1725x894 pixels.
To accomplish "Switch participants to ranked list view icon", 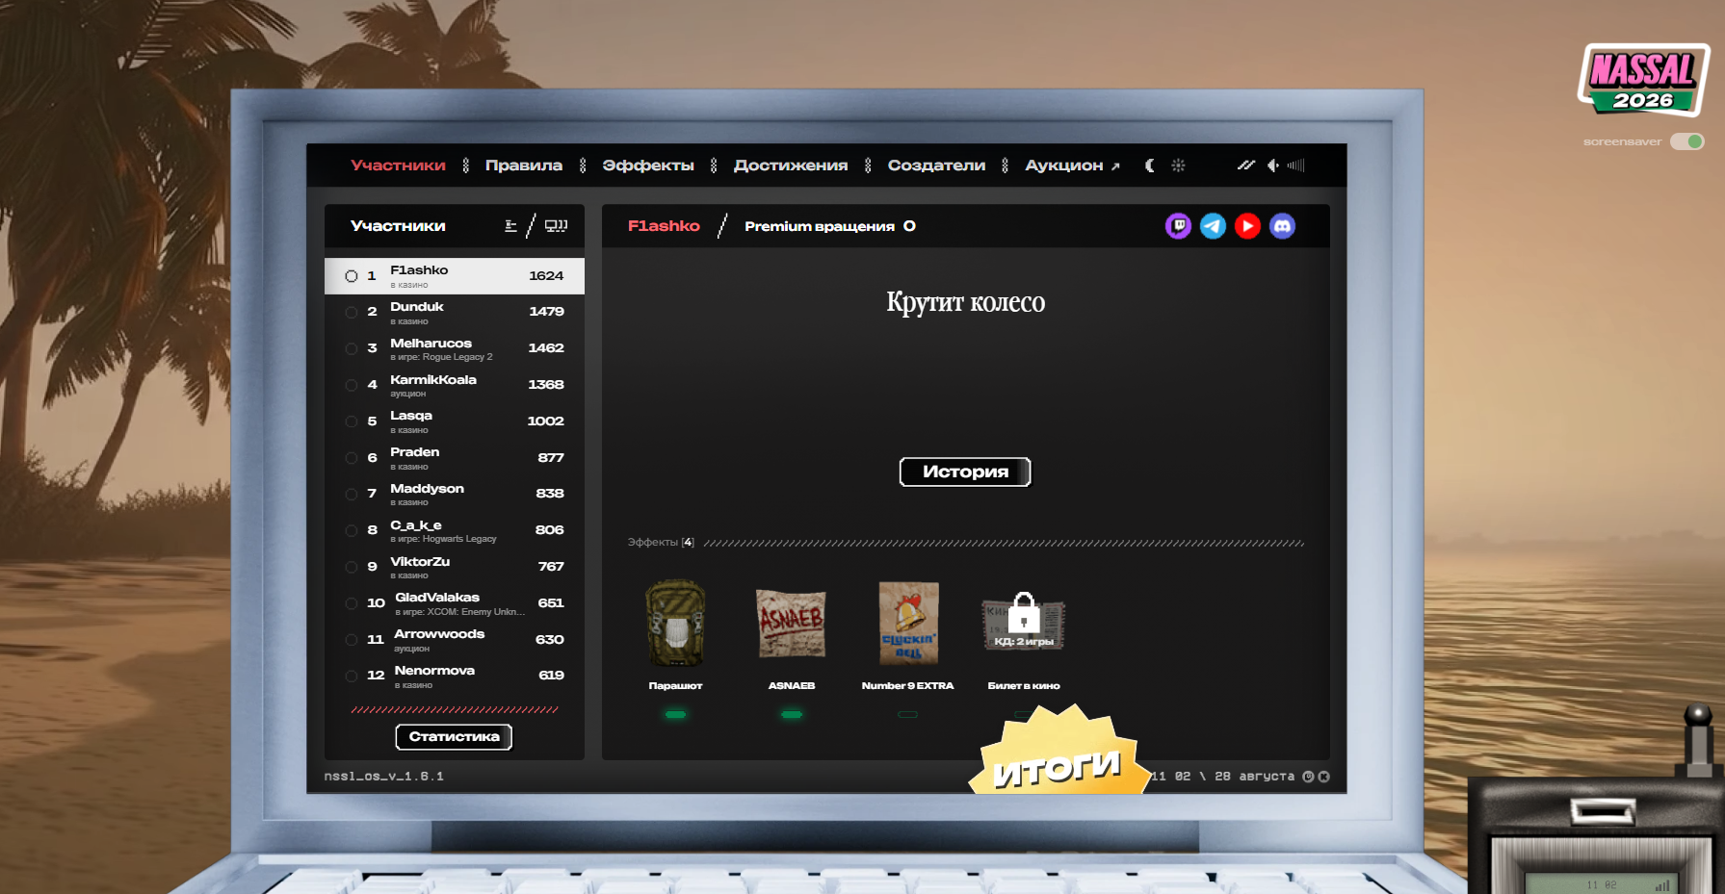I will [x=510, y=226].
